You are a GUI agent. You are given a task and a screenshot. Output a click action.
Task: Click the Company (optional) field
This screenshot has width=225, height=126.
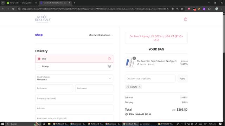click(74, 98)
